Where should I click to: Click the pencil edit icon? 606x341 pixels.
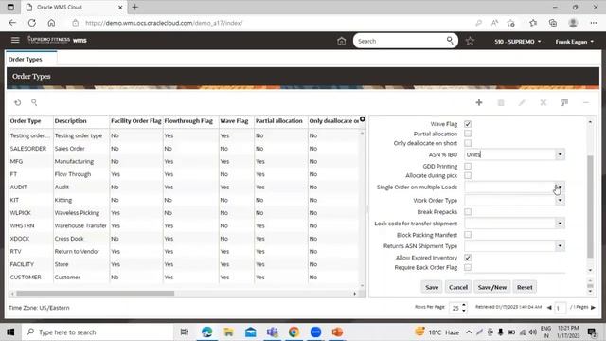[x=522, y=102]
